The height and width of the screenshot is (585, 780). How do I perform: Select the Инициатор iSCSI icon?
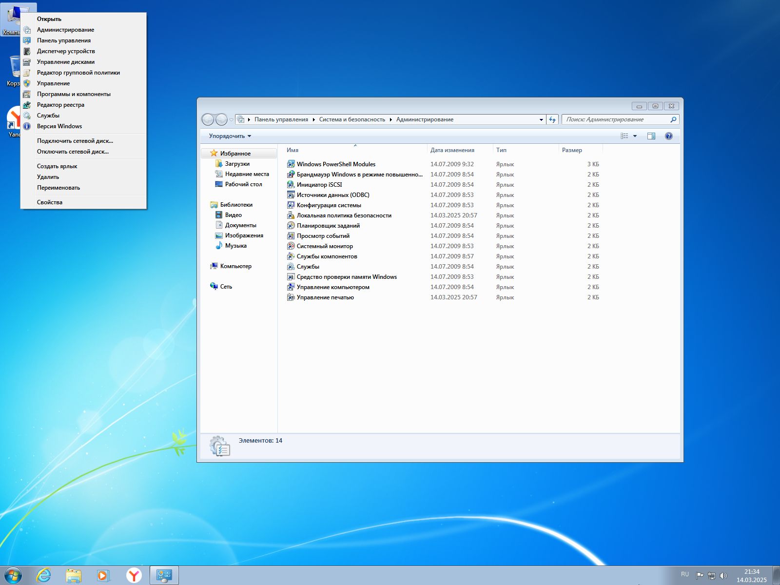tap(291, 185)
